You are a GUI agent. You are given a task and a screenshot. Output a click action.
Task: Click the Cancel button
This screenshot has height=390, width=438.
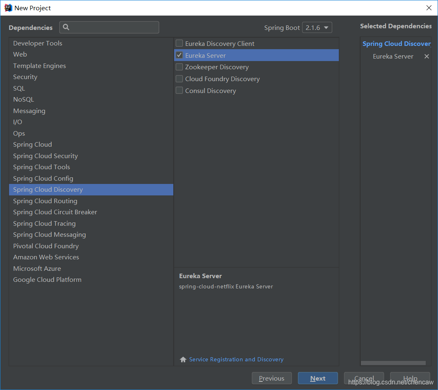pyautogui.click(x=364, y=378)
